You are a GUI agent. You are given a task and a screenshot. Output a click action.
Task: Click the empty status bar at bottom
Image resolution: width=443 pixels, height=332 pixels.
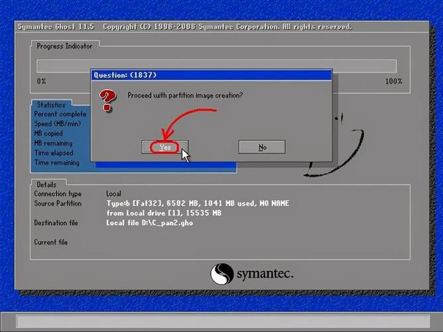click(221, 322)
